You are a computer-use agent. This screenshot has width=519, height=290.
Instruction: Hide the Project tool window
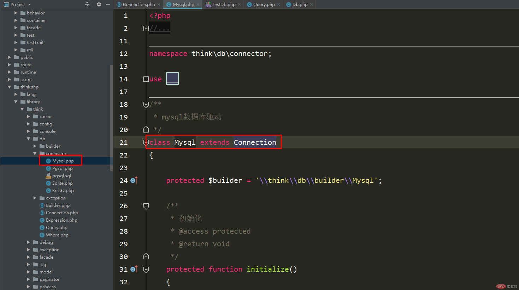(x=108, y=4)
